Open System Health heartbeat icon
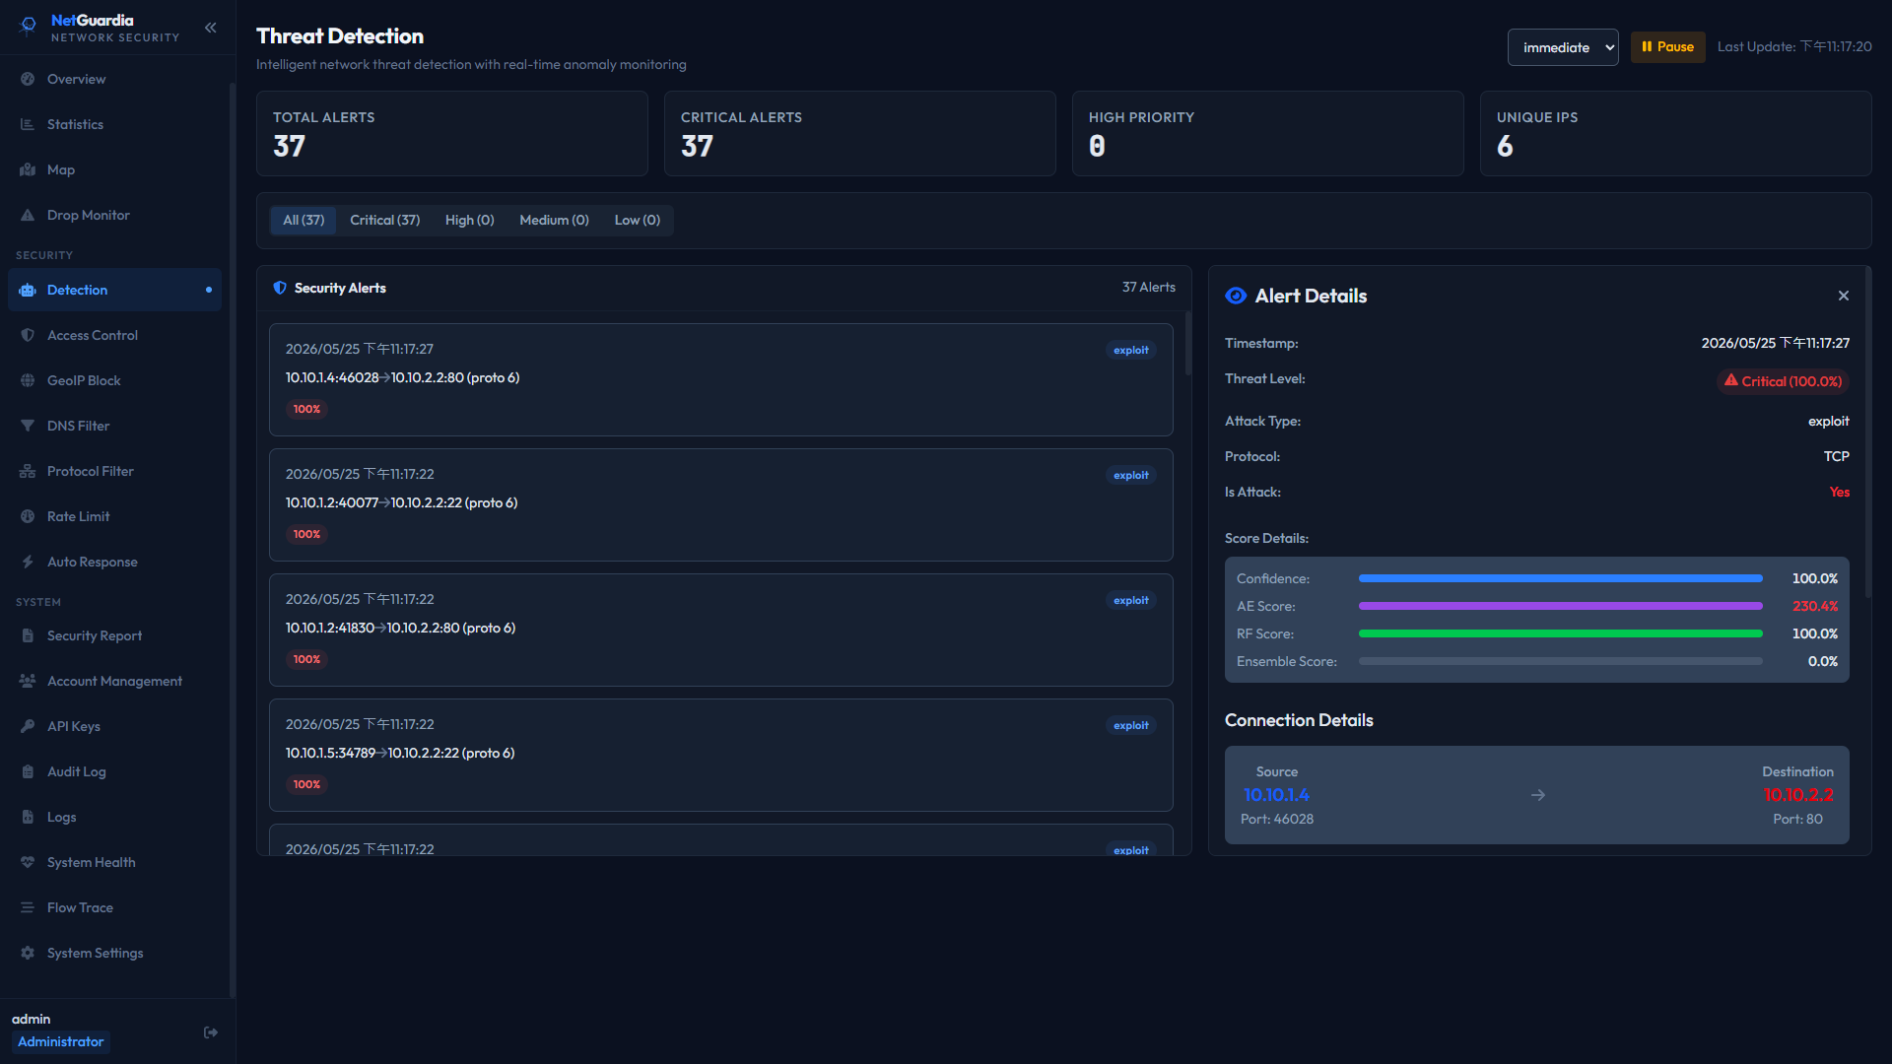The height and width of the screenshot is (1064, 1892). [28, 862]
